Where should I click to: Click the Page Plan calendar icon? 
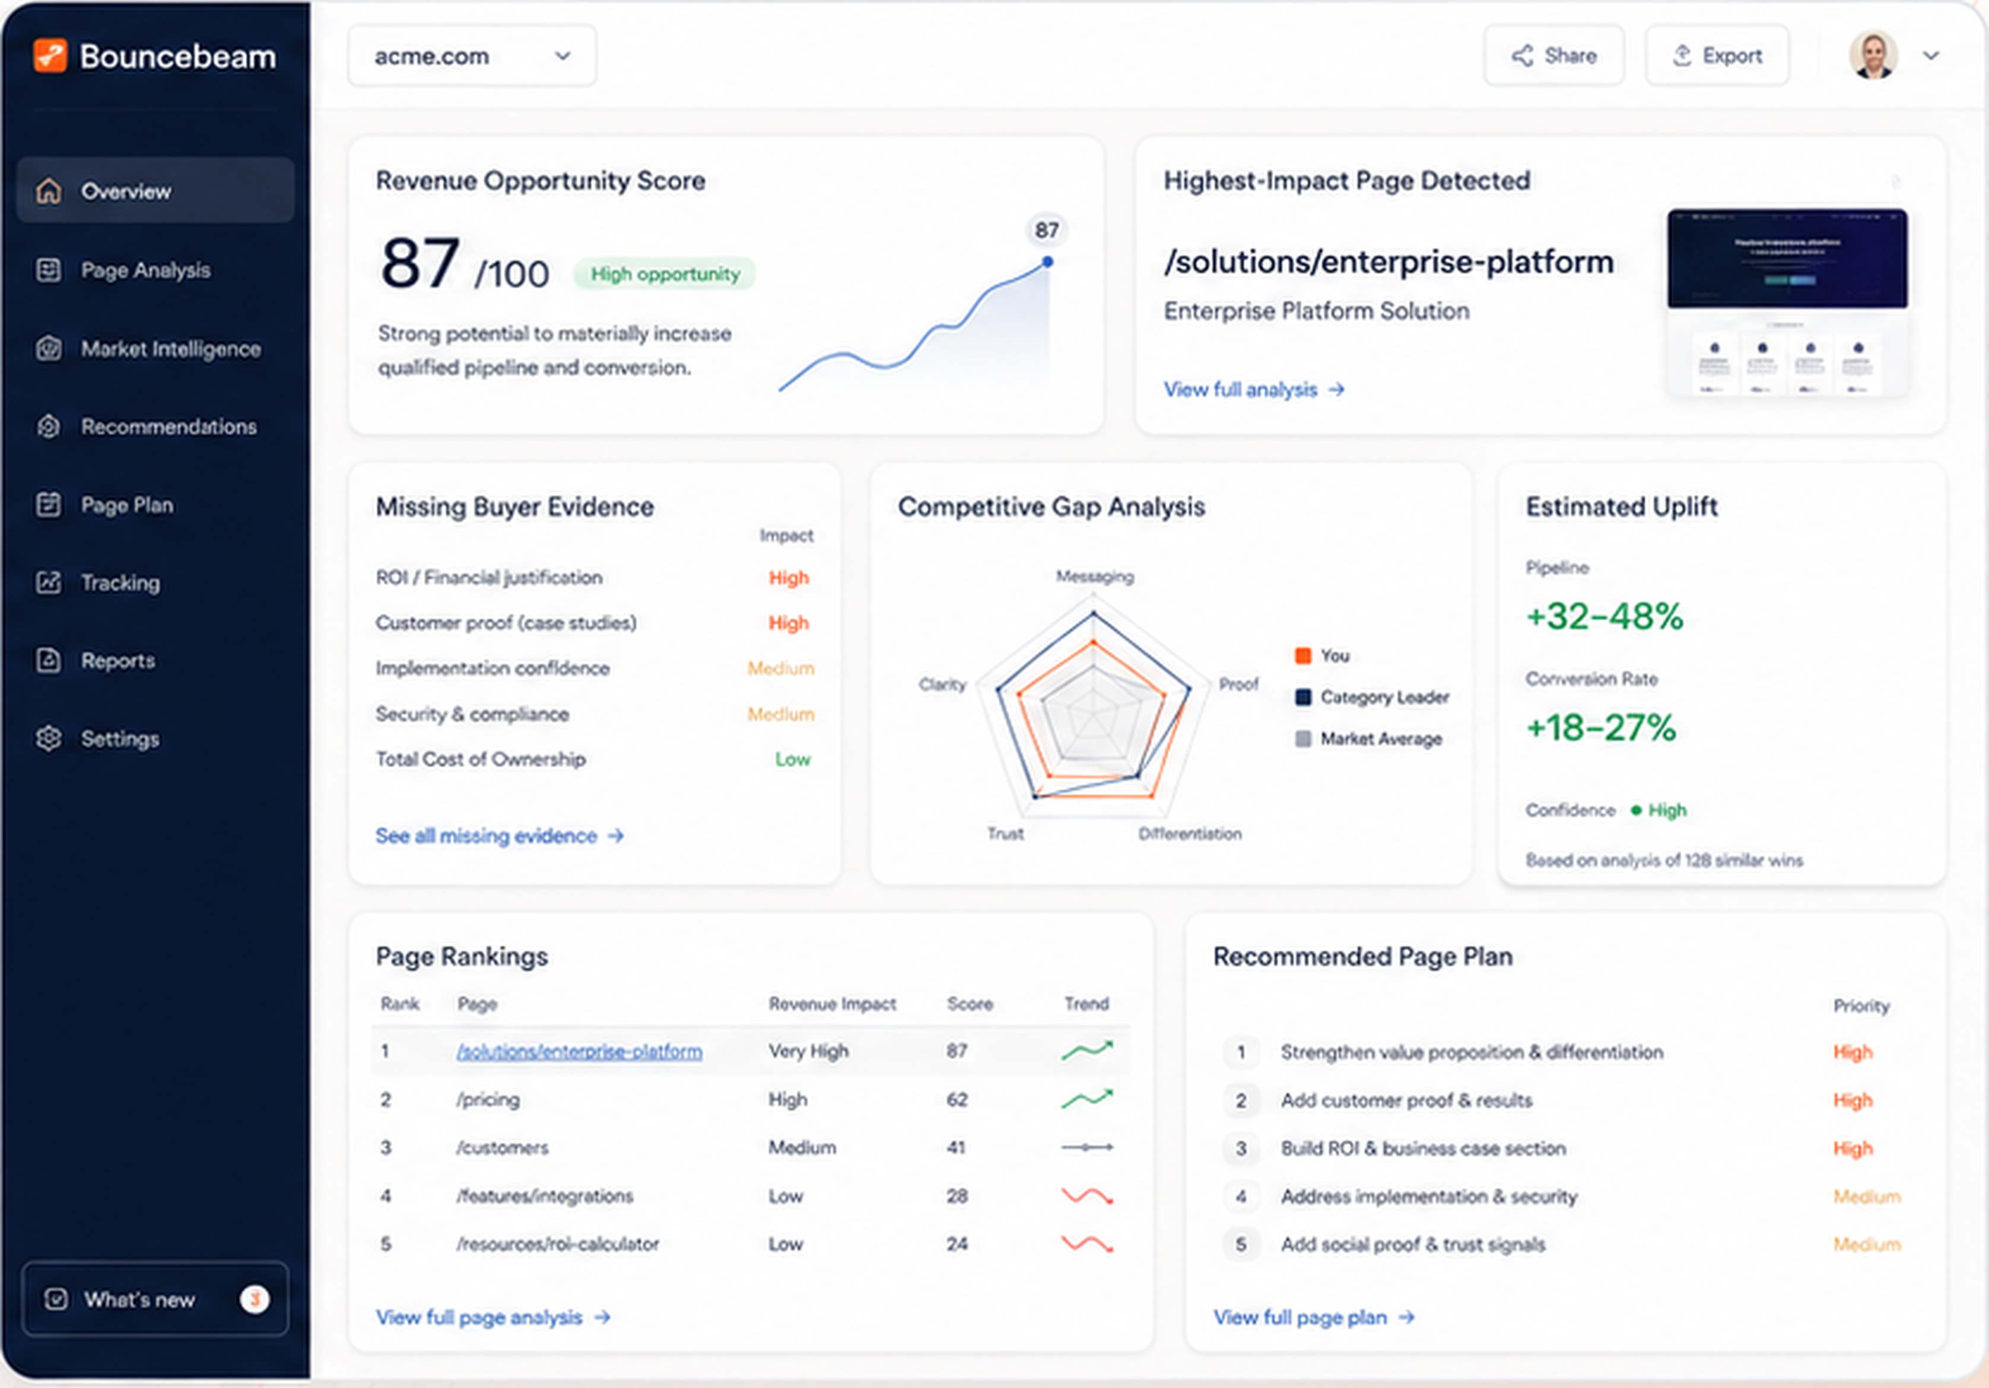tap(49, 505)
